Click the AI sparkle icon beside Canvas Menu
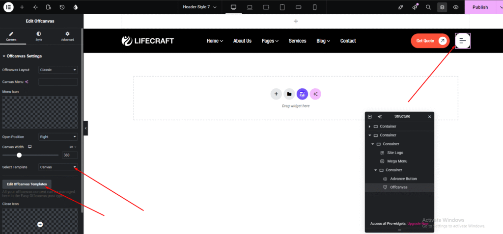 point(27,82)
